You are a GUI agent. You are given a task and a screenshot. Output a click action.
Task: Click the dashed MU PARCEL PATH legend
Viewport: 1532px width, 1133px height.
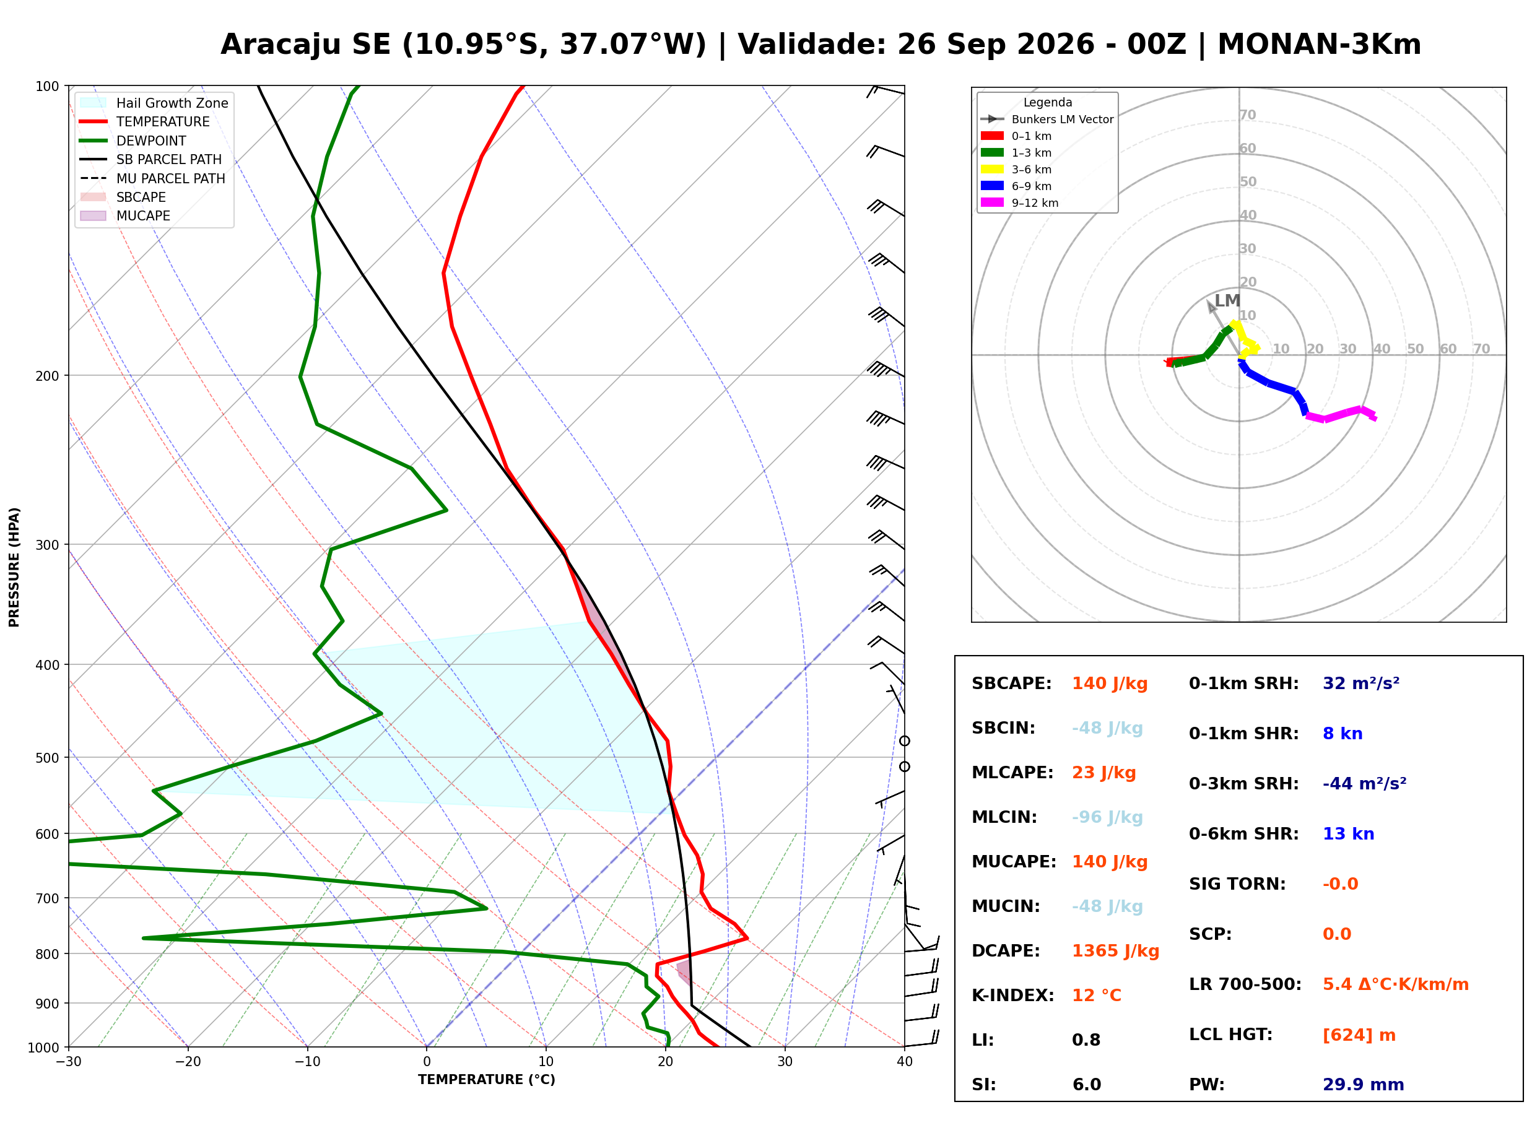click(x=94, y=178)
